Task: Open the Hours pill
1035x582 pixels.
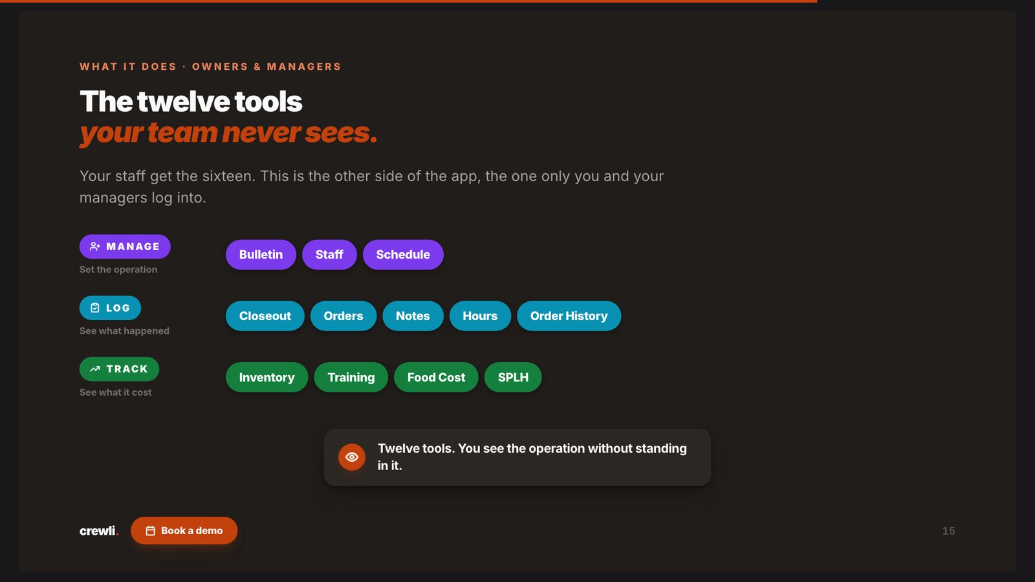Action: (480, 316)
